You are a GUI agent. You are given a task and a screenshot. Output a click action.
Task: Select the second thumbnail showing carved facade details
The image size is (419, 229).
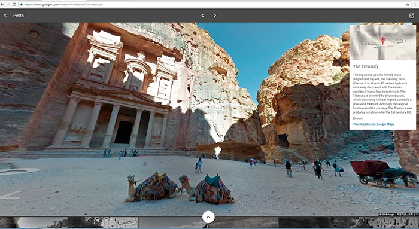point(103,222)
